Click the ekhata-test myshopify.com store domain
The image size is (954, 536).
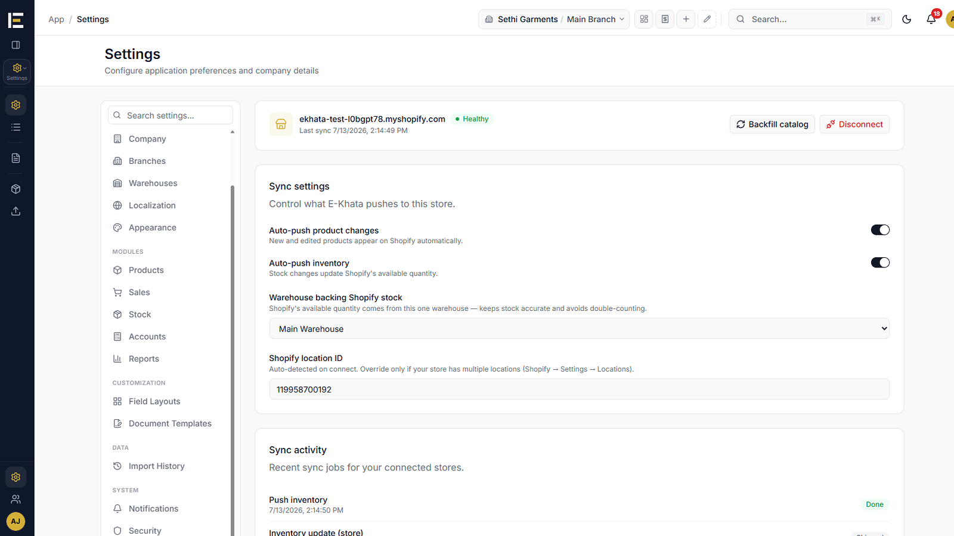pyautogui.click(x=372, y=119)
